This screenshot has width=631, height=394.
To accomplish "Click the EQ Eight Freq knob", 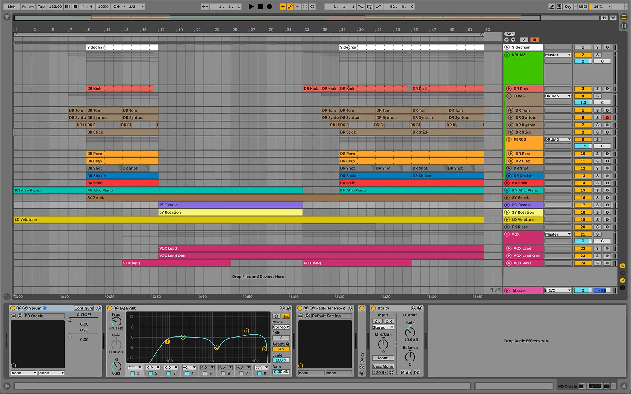I will click(116, 321).
